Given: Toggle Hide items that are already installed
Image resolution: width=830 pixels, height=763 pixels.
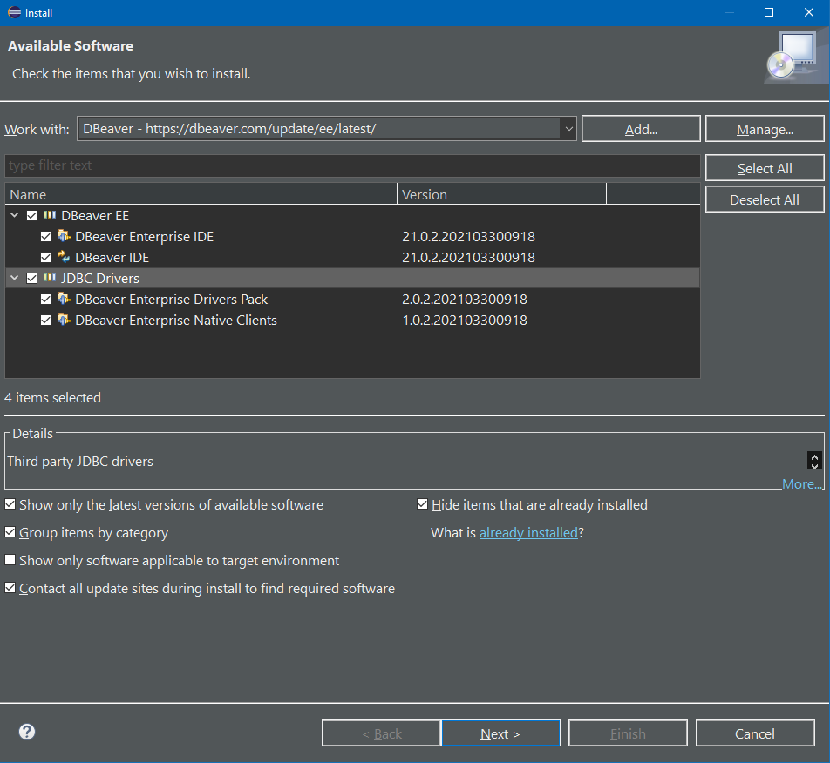Looking at the screenshot, I should pos(422,504).
